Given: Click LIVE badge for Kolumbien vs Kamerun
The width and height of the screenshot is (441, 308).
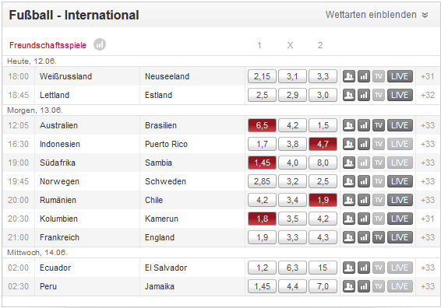Looking at the screenshot, I should 400,219.
